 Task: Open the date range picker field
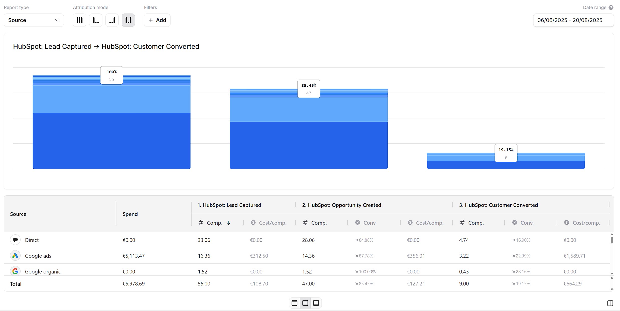[573, 20]
